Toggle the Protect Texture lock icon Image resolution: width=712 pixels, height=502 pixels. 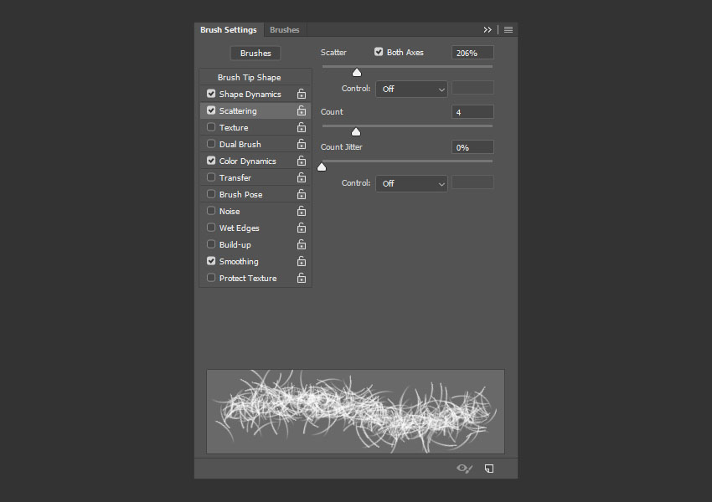302,279
